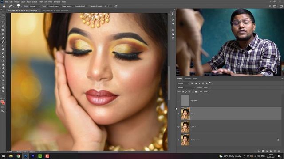Open the Image menu
Image resolution: width=284 pixels, height=159 pixels.
[x=17, y=2]
